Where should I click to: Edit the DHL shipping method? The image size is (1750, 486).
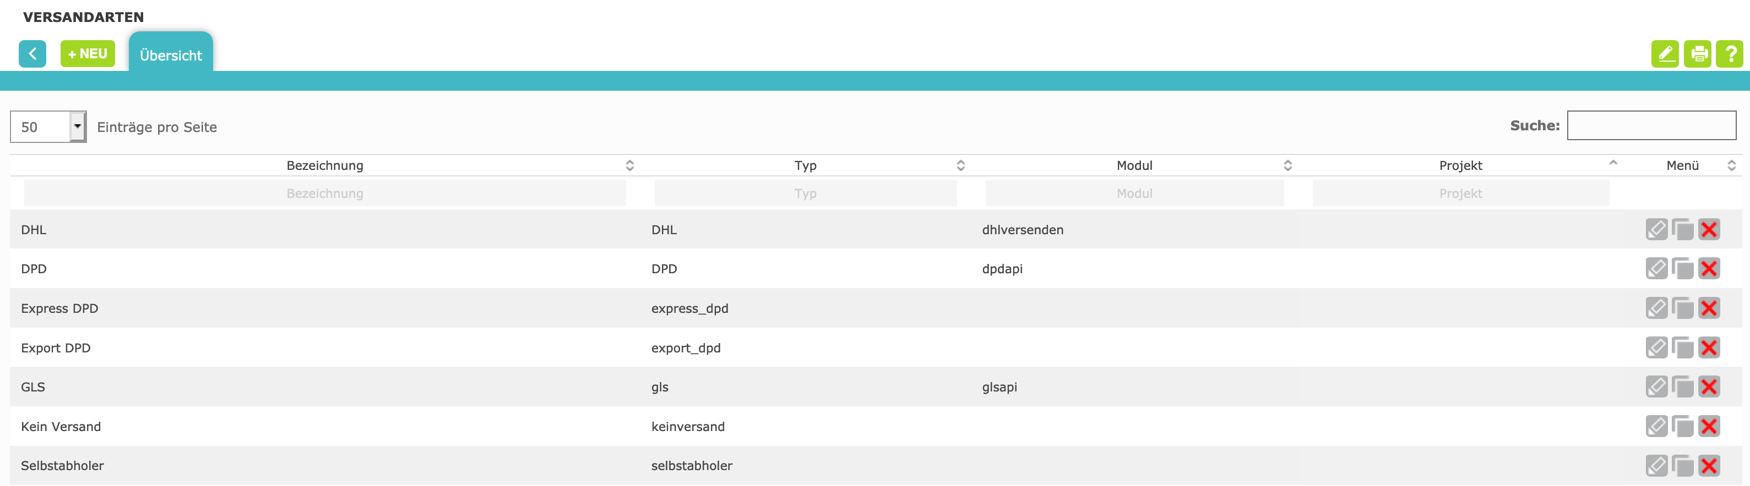tap(1656, 229)
